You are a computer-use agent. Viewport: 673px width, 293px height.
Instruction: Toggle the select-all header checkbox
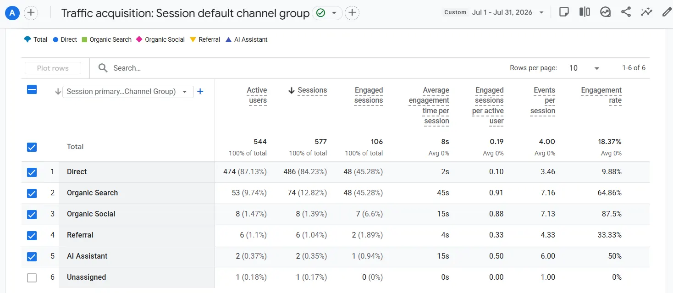[x=32, y=90]
